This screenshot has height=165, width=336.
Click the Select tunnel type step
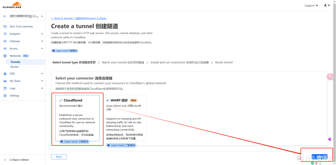coord(74,62)
